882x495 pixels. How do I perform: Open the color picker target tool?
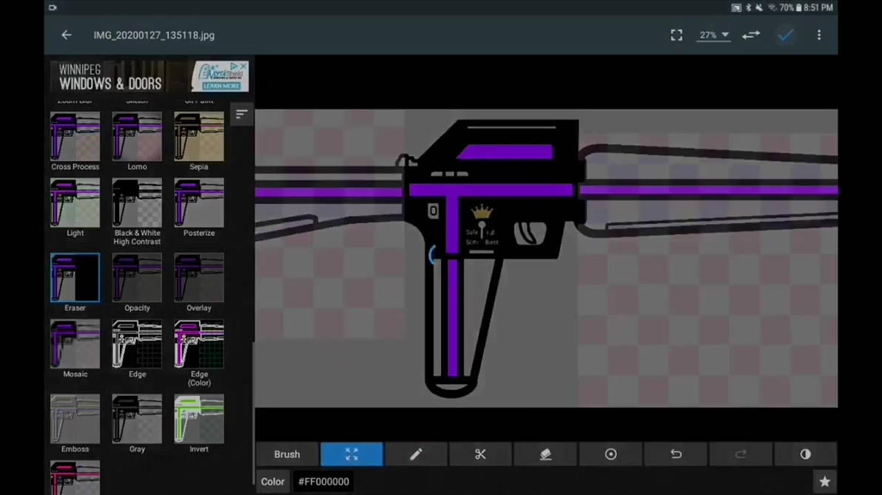[610, 454]
